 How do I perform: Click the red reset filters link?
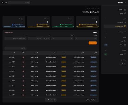(9, 32)
